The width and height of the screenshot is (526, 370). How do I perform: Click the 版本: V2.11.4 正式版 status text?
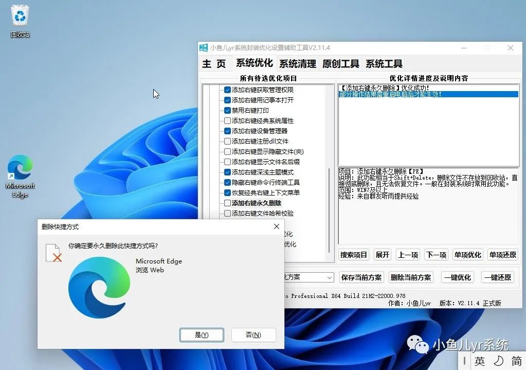click(470, 303)
